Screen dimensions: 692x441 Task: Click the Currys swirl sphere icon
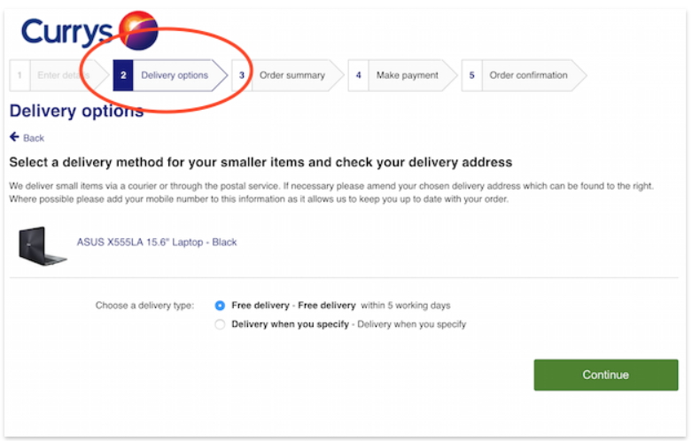click(138, 30)
